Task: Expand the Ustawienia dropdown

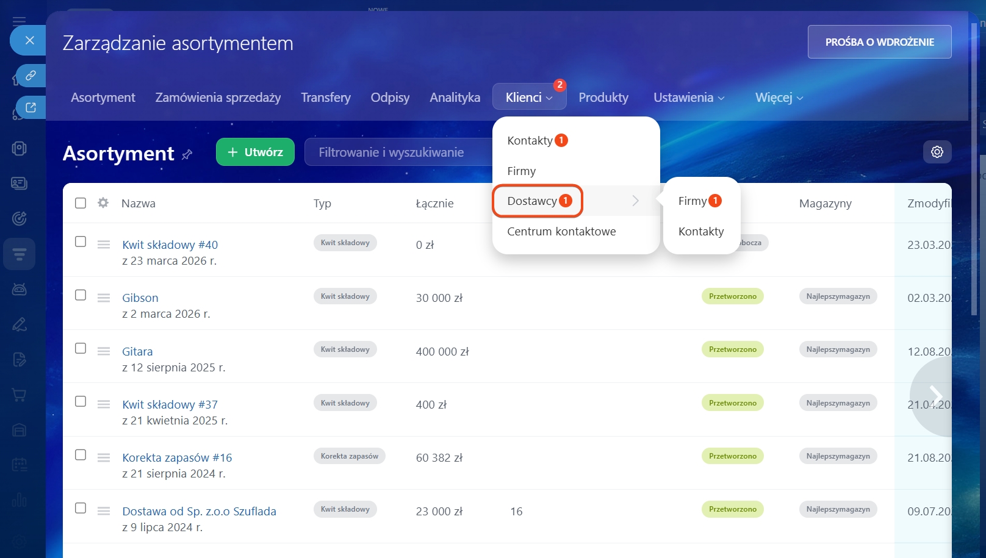Action: [689, 98]
